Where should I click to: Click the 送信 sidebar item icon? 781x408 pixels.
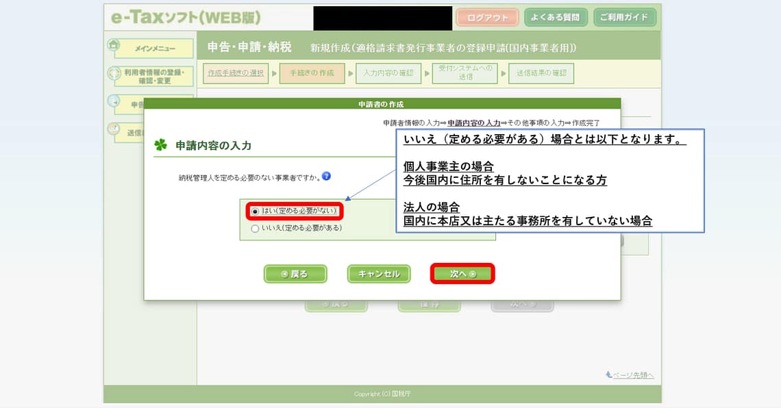point(114,129)
